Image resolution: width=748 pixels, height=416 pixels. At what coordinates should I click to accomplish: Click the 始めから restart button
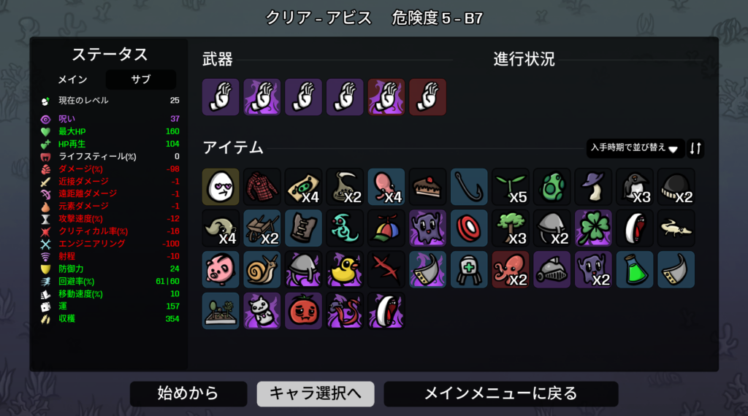tap(188, 393)
